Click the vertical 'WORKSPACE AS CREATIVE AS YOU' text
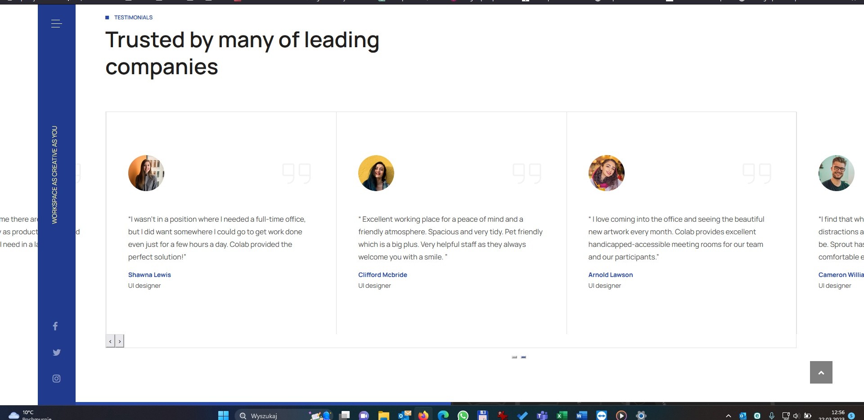This screenshot has height=420, width=864. point(55,175)
